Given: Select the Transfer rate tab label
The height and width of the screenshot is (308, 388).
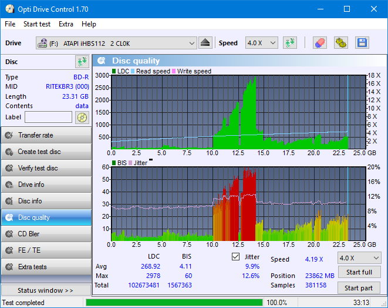Looking at the screenshot, I should point(36,135).
